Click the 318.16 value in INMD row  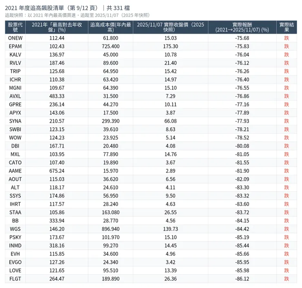[57, 246]
